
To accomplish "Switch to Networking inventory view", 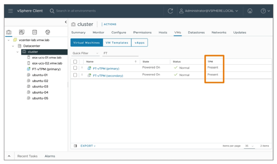I will tap(48, 32).
